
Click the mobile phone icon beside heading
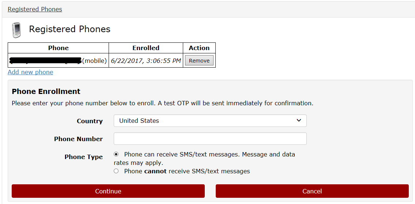pyautogui.click(x=16, y=30)
